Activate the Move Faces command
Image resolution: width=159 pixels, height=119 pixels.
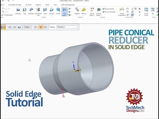tap(92, 12)
